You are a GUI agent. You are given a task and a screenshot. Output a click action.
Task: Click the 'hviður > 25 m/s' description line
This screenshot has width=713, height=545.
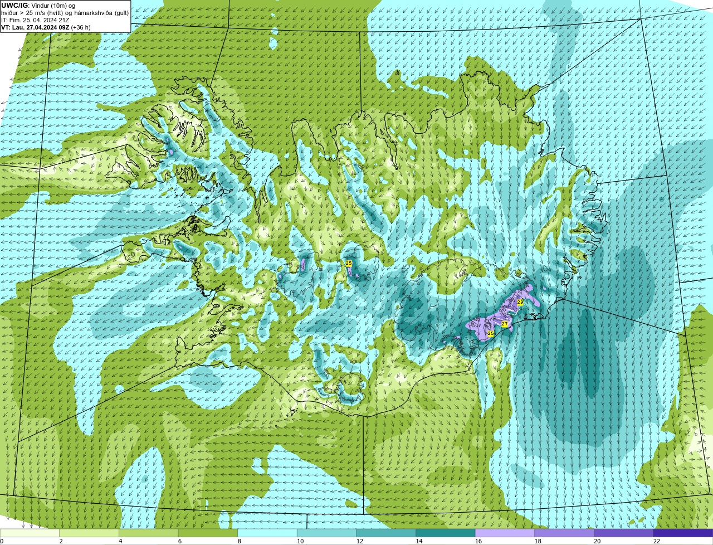[65, 13]
